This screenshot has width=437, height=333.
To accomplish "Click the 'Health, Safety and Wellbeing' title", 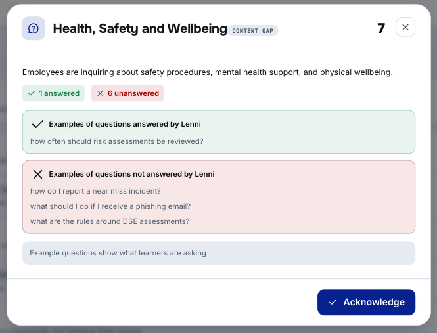I will pos(140,29).
